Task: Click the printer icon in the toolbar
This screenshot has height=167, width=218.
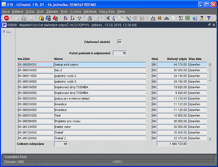Action: click(90, 18)
